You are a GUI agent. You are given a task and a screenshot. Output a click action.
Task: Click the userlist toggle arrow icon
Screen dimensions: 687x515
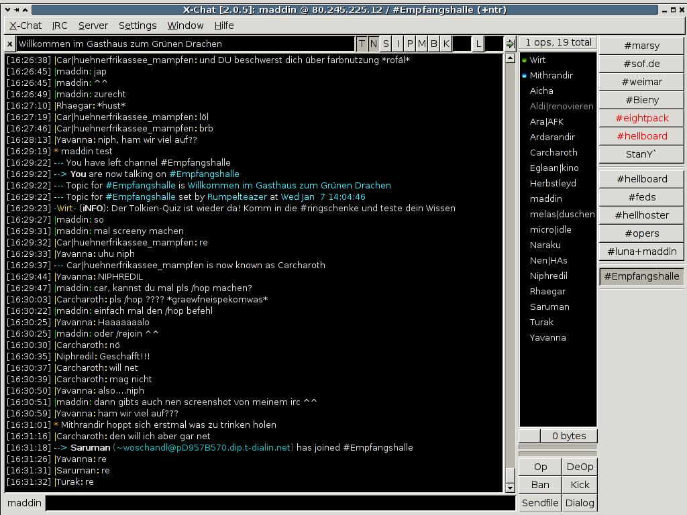(511, 44)
